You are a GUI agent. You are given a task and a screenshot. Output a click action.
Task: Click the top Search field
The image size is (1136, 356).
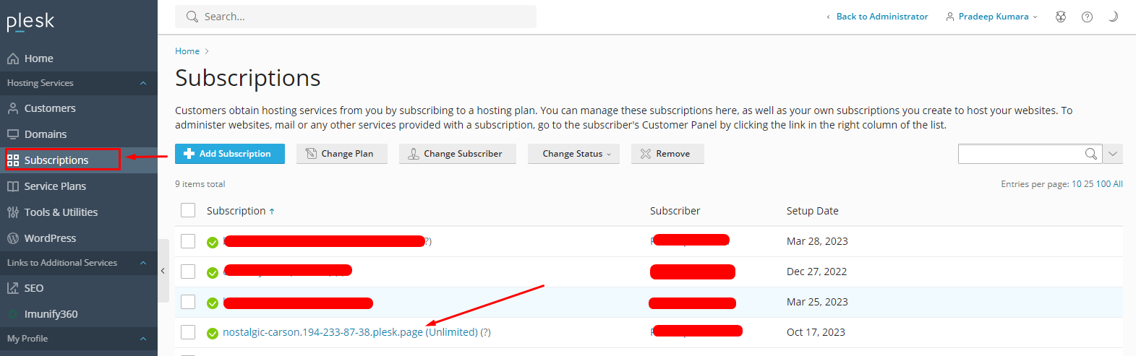(362, 17)
